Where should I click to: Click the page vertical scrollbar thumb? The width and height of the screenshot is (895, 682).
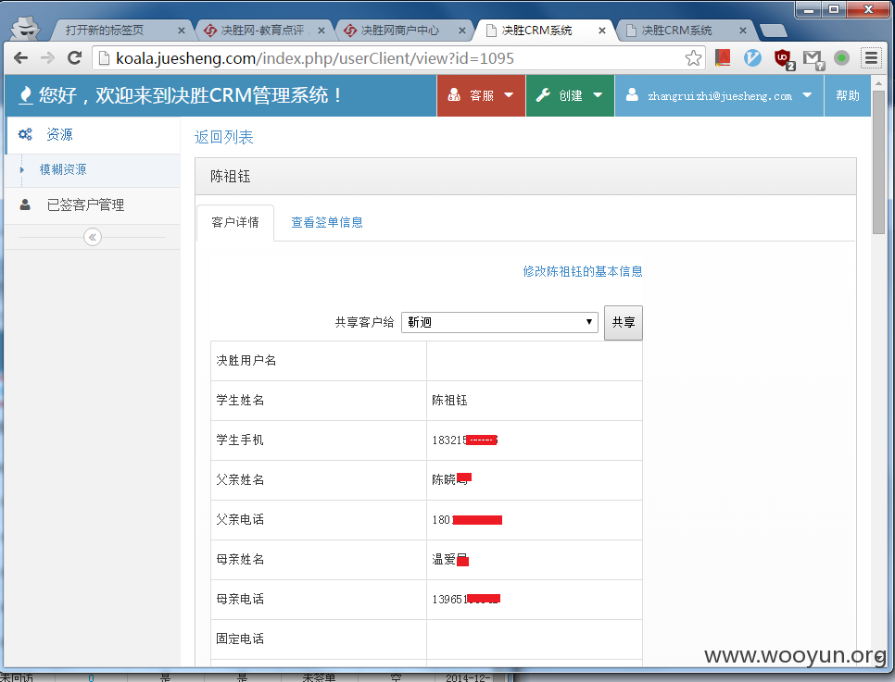[x=878, y=163]
